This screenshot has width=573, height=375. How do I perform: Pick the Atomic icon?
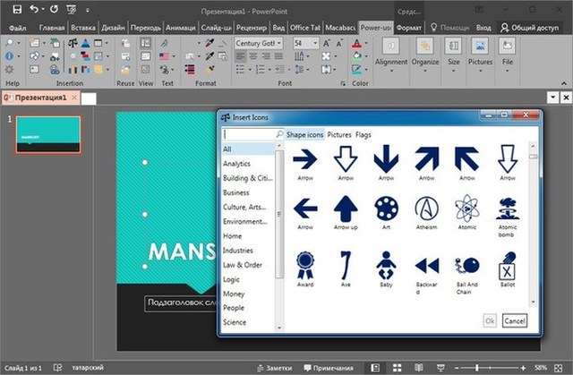466,209
